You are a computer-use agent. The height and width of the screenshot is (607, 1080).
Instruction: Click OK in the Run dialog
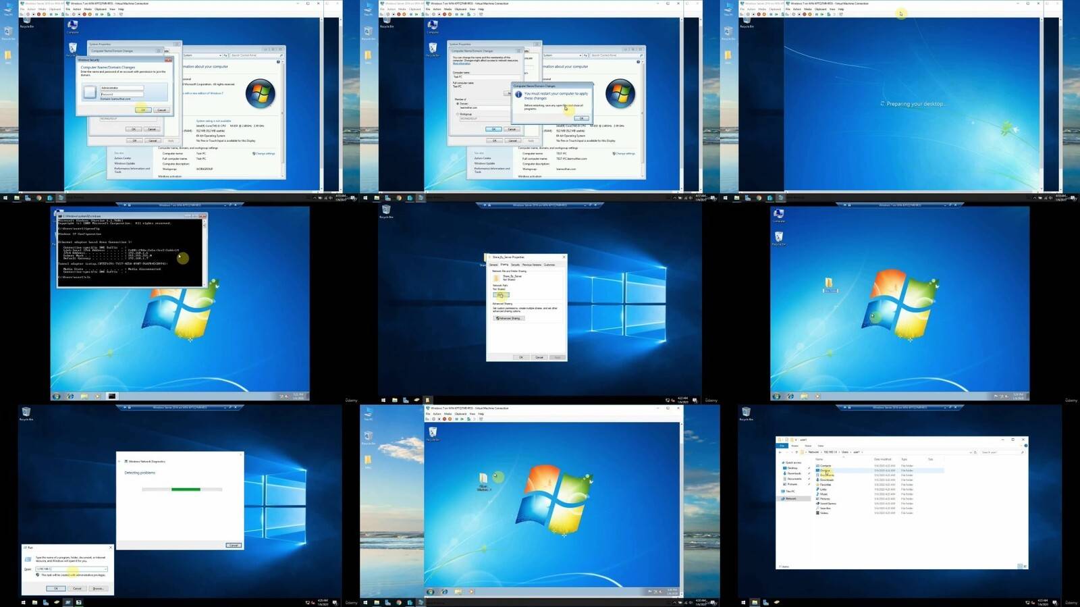56,588
